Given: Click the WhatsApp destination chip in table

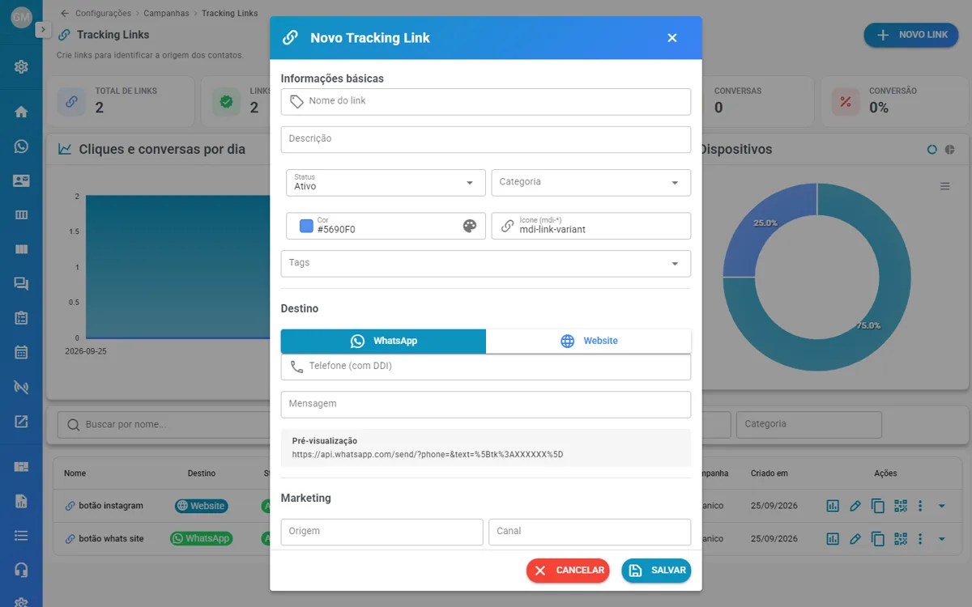Looking at the screenshot, I should tap(201, 539).
